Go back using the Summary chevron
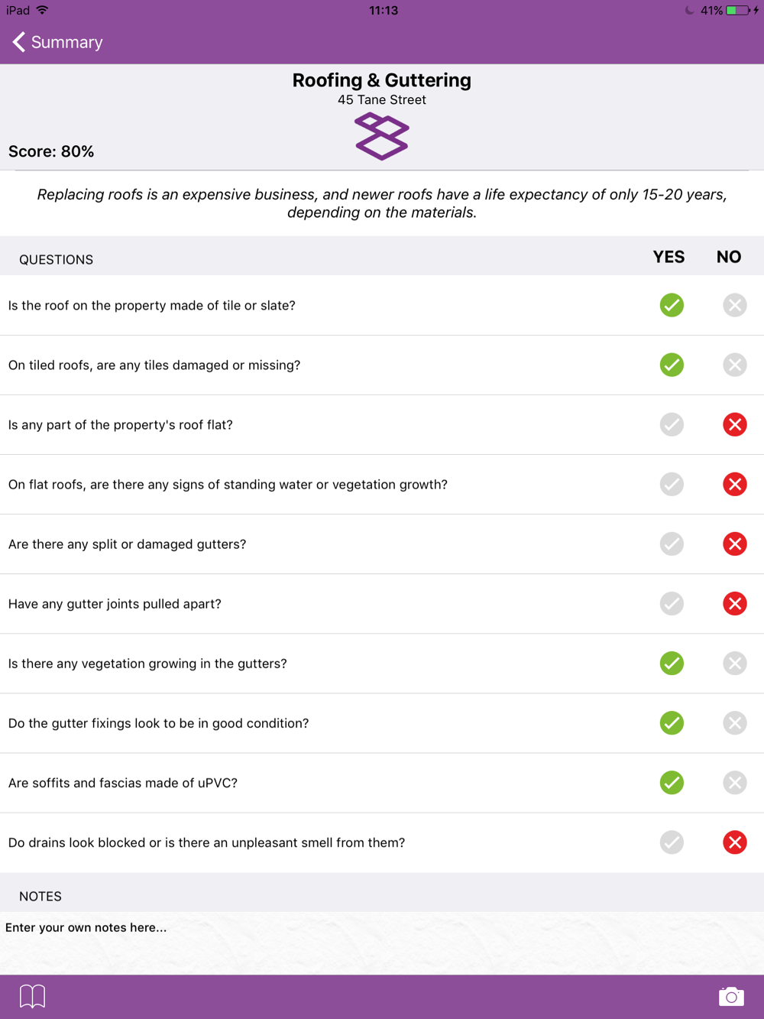This screenshot has width=764, height=1019. 19,42
